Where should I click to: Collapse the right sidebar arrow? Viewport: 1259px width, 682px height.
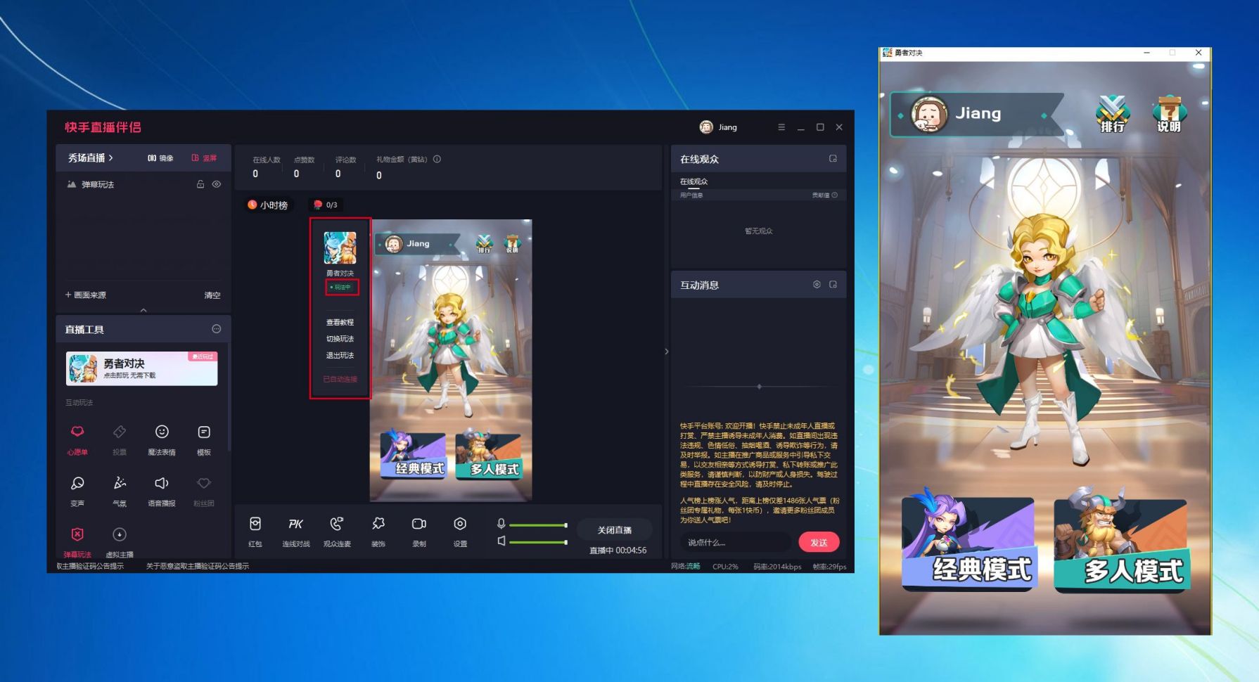[666, 352]
